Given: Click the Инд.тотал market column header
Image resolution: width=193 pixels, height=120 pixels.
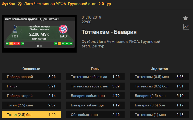Looking at the screenshot, I should (x=159, y=69).
